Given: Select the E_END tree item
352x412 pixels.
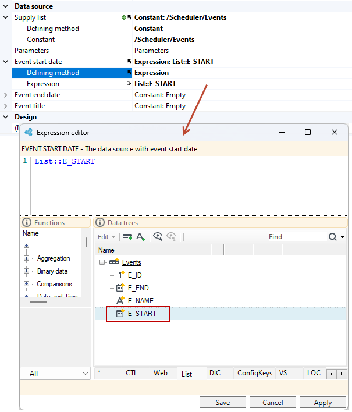Looking at the screenshot, I should click(x=138, y=288).
